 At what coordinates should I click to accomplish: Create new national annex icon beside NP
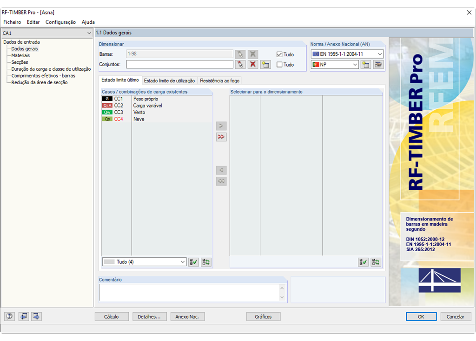coord(366,64)
